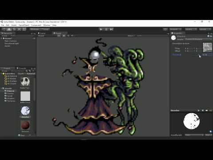Select the Move tool in the toolbar
Viewport: 213px width, 160px height.
point(9,29)
